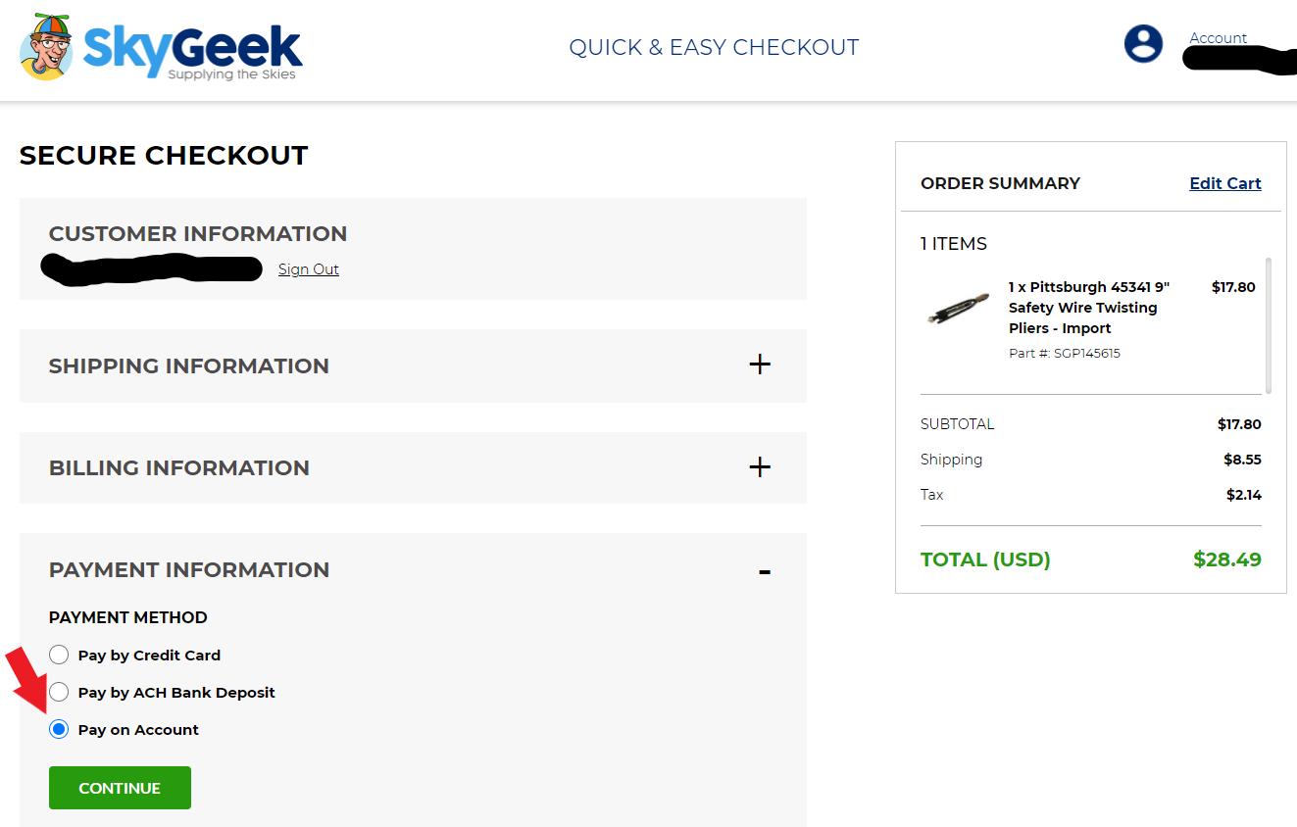Screen dimensions: 1297x827
Task: Click the QUICK & EASY CHECKOUT title
Action: (714, 46)
